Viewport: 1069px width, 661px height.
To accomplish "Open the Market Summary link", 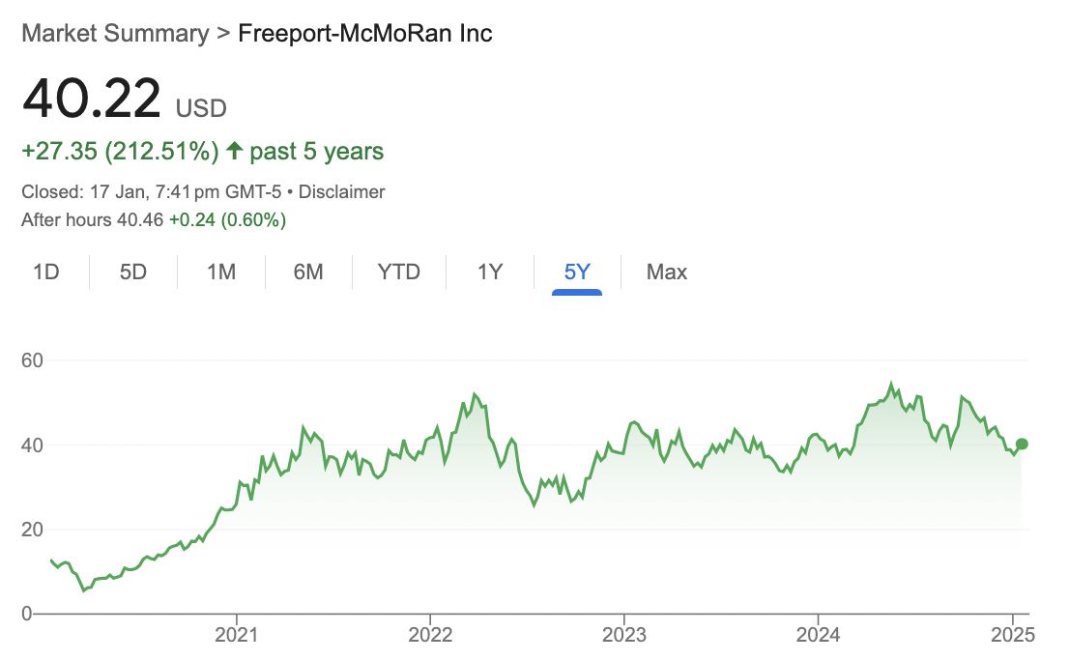I will click(115, 34).
